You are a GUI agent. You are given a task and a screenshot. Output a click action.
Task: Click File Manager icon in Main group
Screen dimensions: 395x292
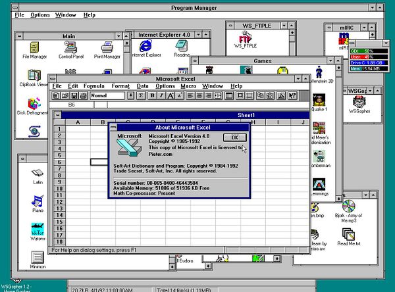(34, 51)
